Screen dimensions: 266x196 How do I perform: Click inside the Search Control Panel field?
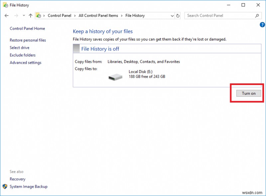point(216,15)
